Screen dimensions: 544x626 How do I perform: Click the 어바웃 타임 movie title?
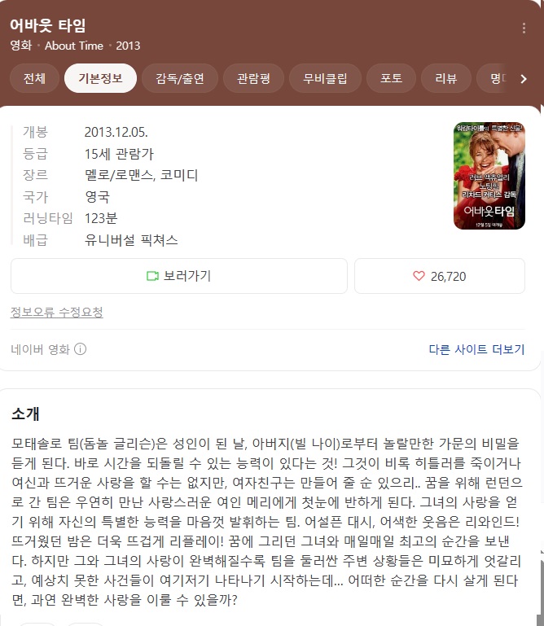point(48,25)
